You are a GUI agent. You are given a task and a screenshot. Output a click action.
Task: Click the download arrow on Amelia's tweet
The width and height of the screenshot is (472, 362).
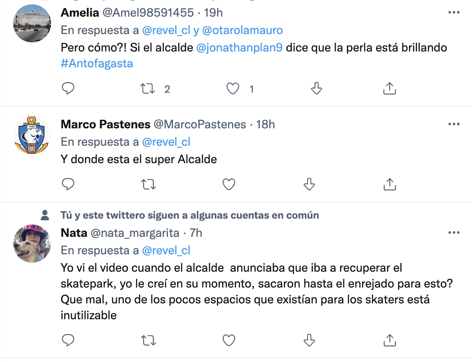(x=316, y=89)
